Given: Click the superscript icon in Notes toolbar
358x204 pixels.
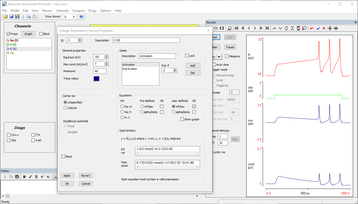Looking at the screenshot, I should (42, 177).
